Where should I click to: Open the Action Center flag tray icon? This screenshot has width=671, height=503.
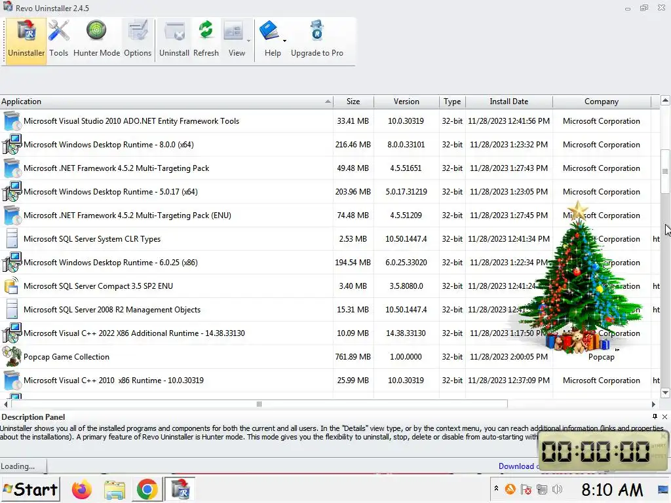[x=526, y=489]
